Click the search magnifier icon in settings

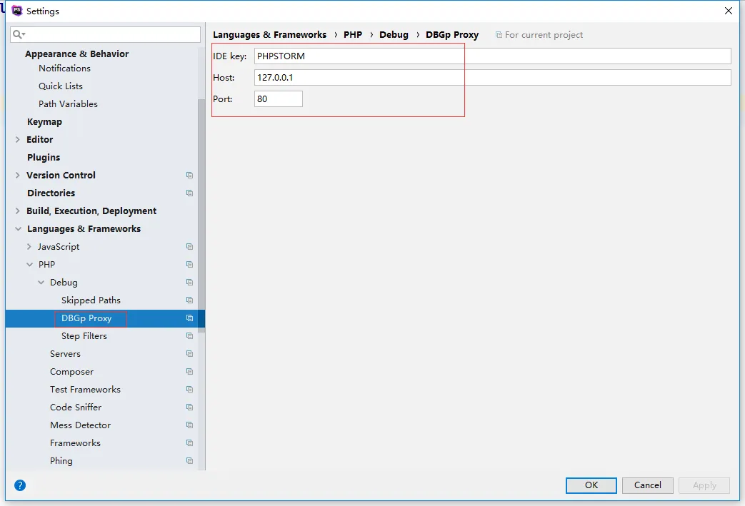click(19, 34)
